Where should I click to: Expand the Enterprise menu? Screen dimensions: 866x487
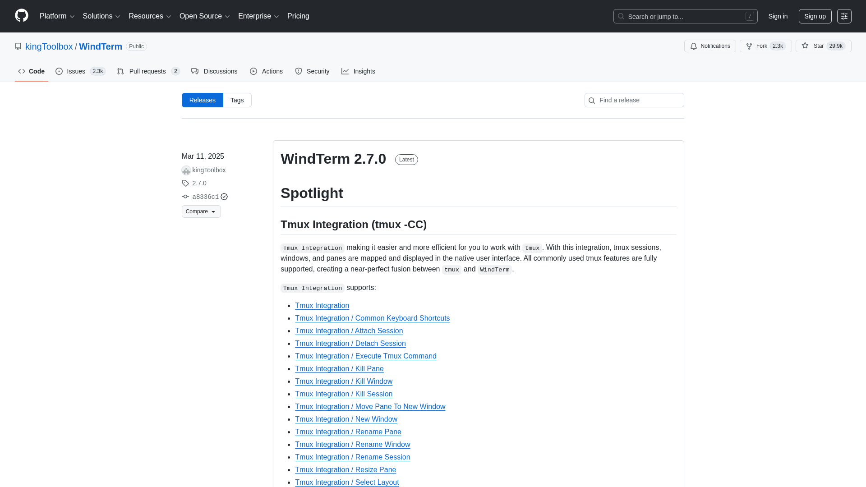pos(258,16)
